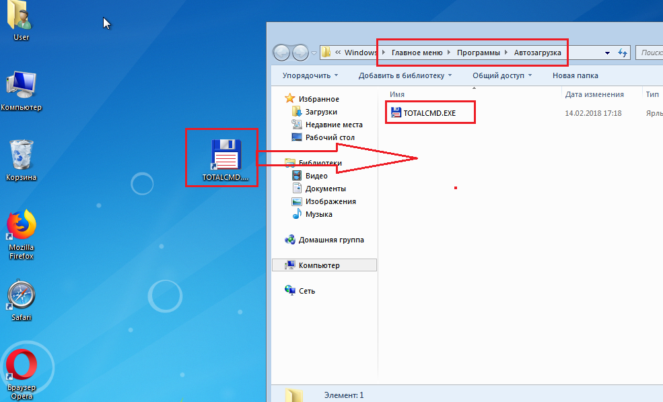Go to the Главное меню breadcrumb segment
The width and height of the screenshot is (663, 402).
(417, 53)
